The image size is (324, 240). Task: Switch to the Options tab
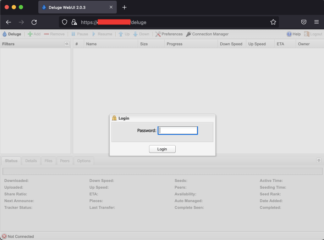tap(84, 161)
